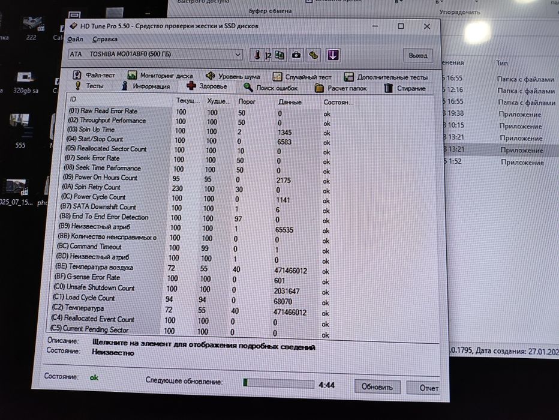The image size is (559, 420).
Task: Click the Данные column header
Action: point(290,102)
